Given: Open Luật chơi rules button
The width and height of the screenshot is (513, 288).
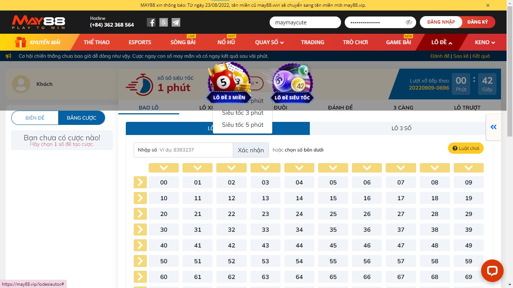Looking at the screenshot, I should click(466, 148).
